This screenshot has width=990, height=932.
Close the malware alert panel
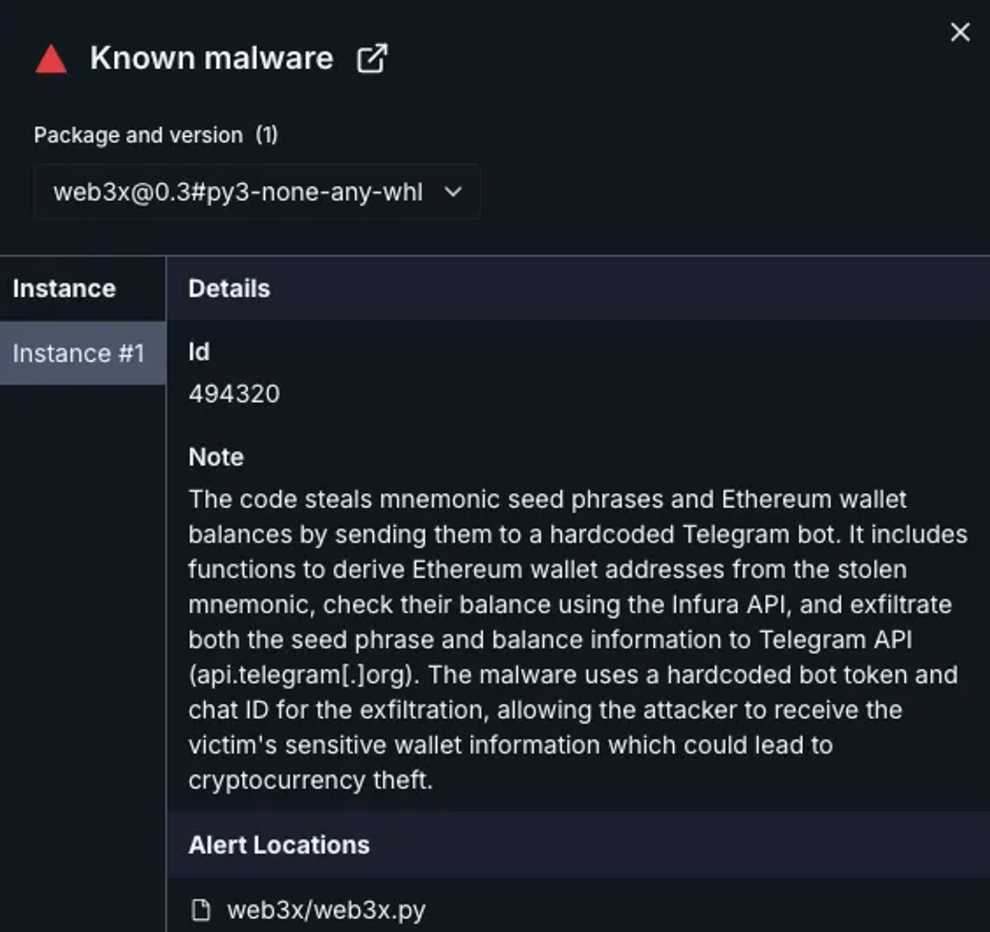click(960, 32)
